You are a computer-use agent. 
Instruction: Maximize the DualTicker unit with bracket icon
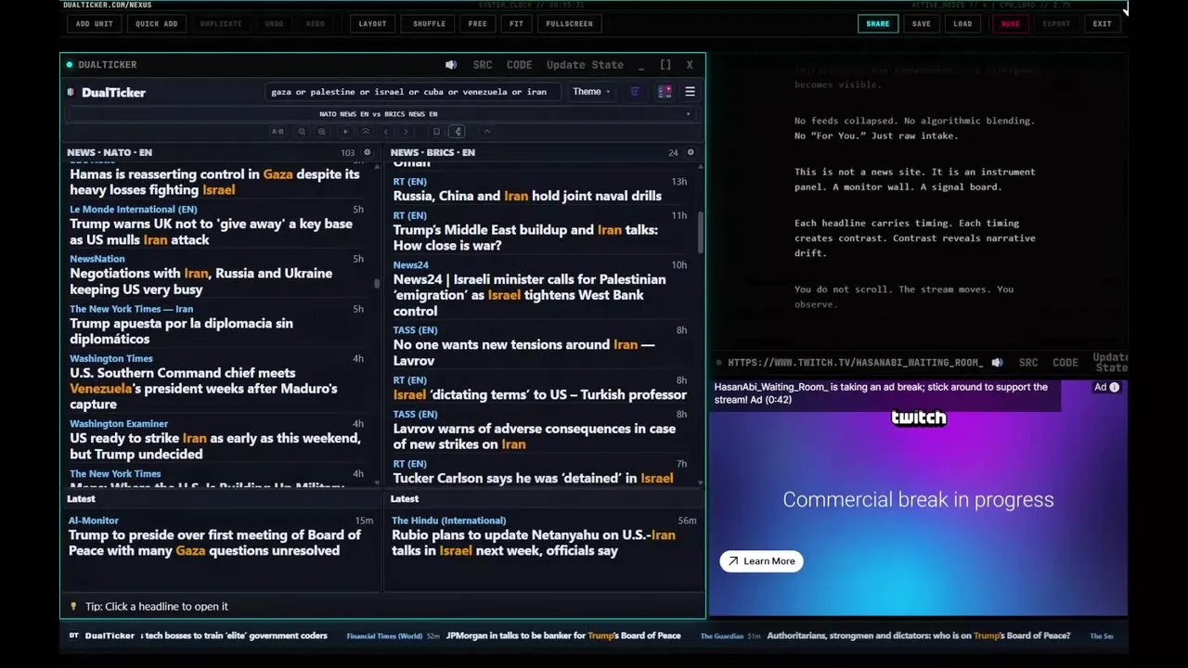point(665,65)
